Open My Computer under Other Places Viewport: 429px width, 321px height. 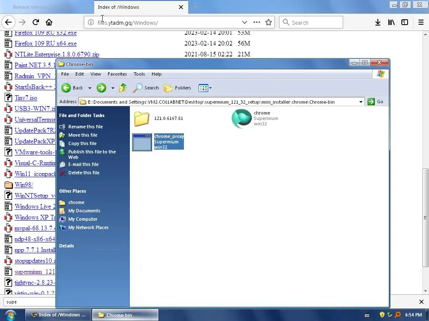(x=83, y=219)
